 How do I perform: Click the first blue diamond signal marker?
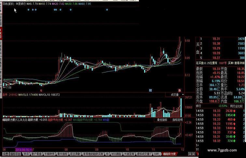tap(28, 10)
